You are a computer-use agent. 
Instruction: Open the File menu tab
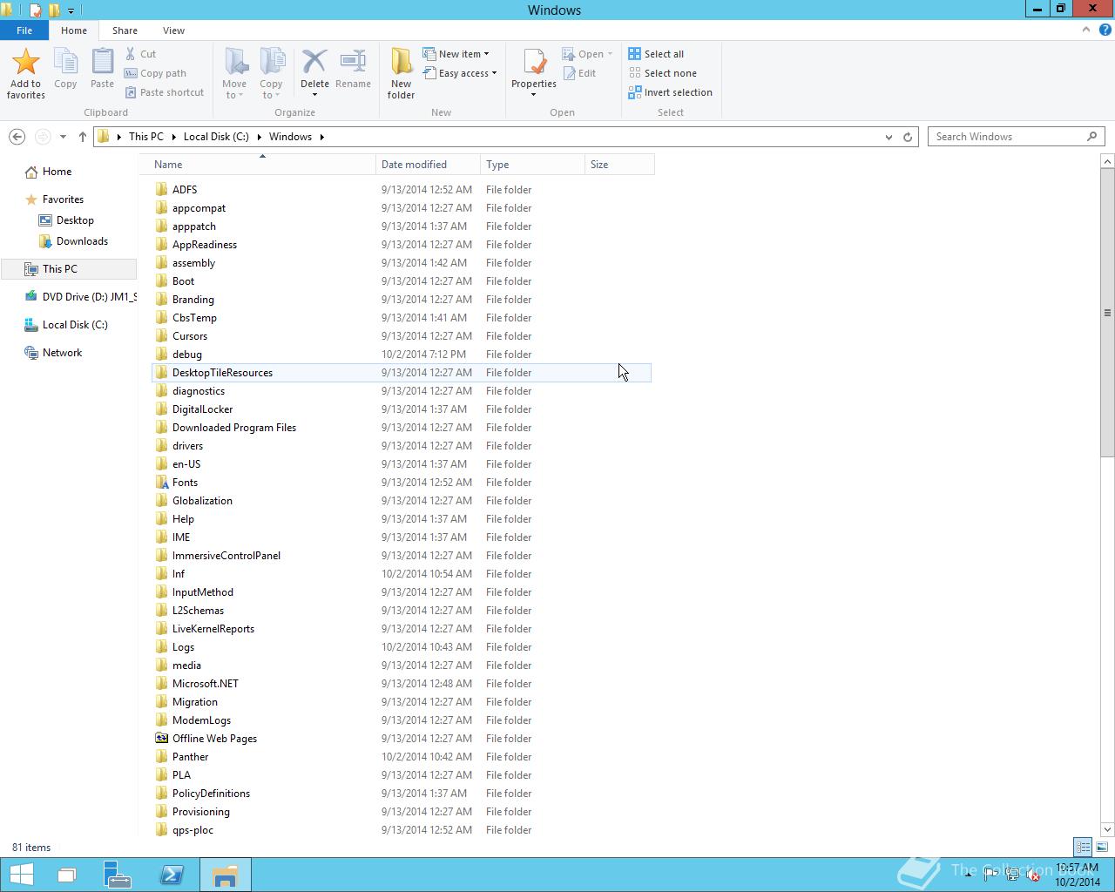point(24,30)
